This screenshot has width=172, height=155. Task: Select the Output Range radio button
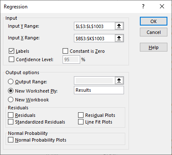pyautogui.click(x=11, y=82)
